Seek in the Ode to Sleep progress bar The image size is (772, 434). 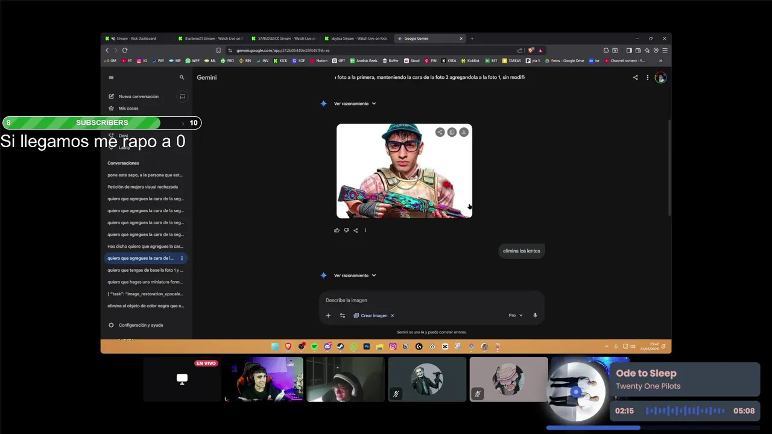pos(653,428)
